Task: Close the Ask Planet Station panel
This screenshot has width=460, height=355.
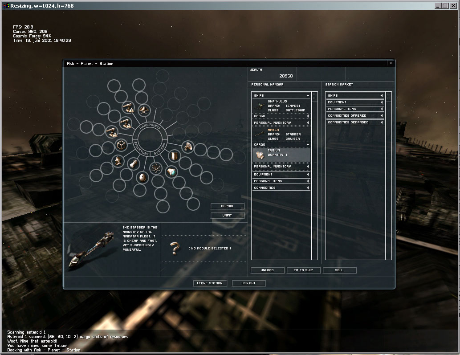Action: click(391, 63)
